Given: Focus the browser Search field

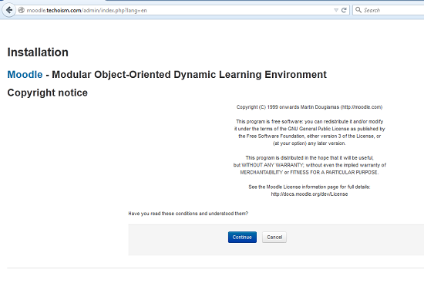Looking at the screenshot, I should coord(389,10).
